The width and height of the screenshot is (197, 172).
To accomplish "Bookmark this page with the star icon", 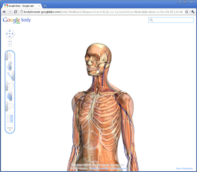I will coord(187,12).
